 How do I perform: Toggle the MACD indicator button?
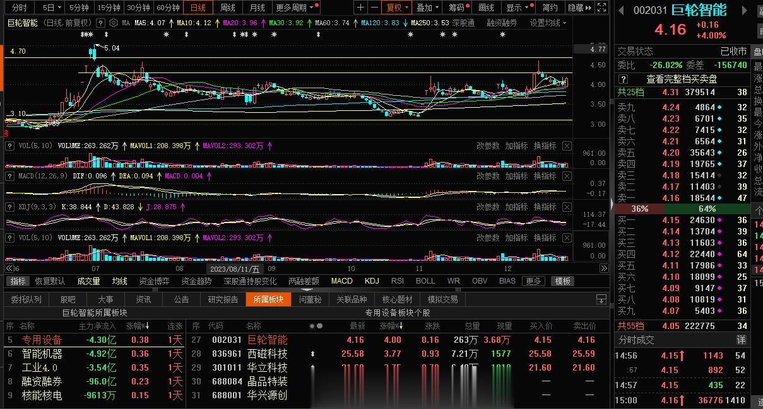pyautogui.click(x=341, y=281)
